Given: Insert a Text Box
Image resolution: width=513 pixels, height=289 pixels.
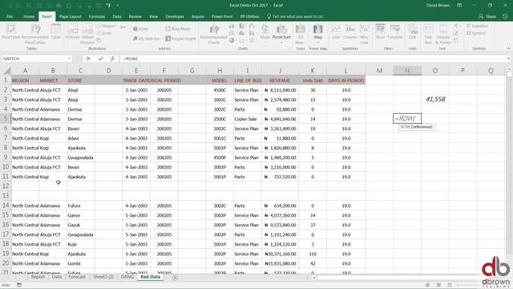Looking at the screenshot, I should pos(428,35).
